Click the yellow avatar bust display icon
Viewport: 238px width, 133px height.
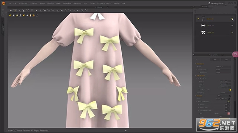tap(30, 15)
